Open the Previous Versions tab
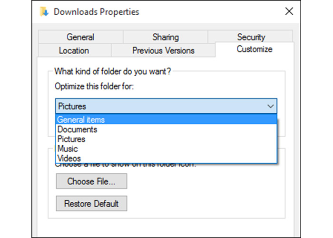333x238 pixels. click(x=163, y=50)
